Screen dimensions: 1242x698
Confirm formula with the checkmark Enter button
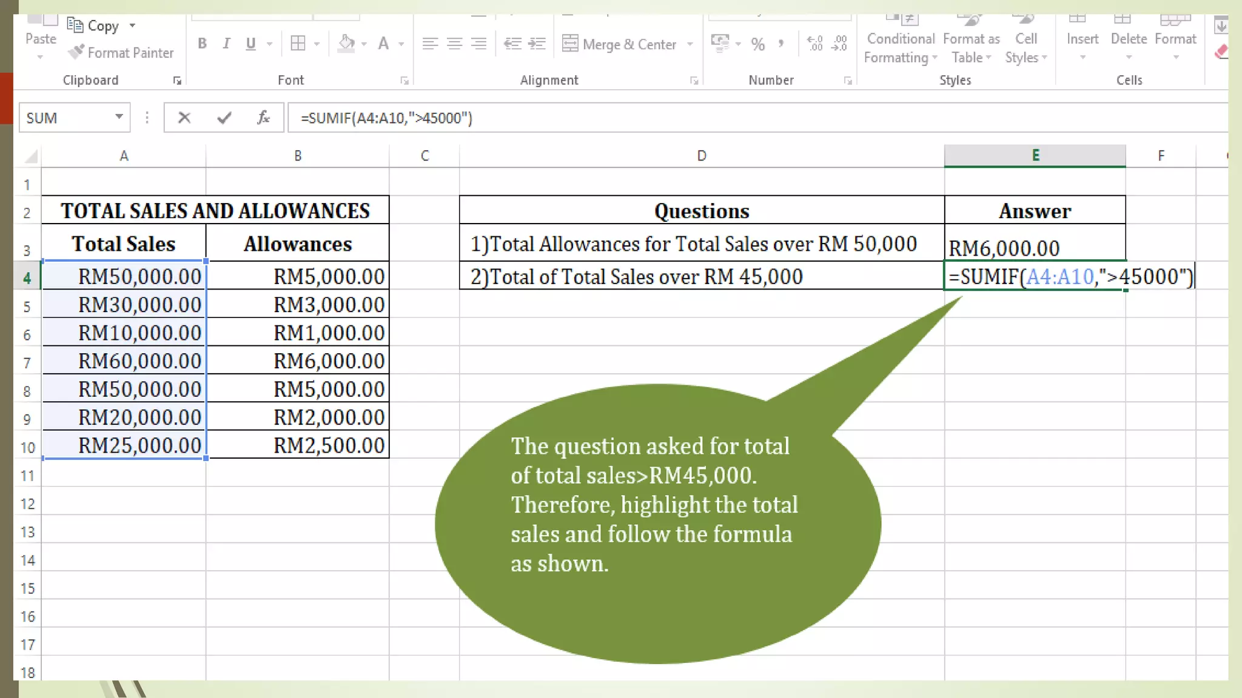coord(224,118)
